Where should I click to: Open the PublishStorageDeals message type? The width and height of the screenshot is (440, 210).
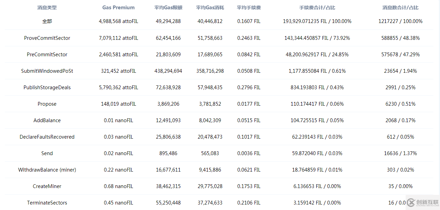[47, 87]
